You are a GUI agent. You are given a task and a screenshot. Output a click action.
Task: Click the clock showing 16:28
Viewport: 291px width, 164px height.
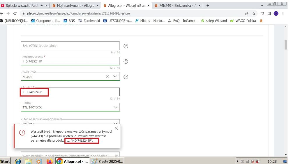(x=272, y=161)
